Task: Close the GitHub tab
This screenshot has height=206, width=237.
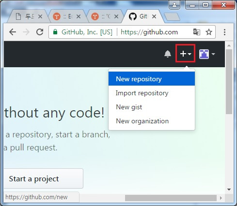Action: pos(154,16)
